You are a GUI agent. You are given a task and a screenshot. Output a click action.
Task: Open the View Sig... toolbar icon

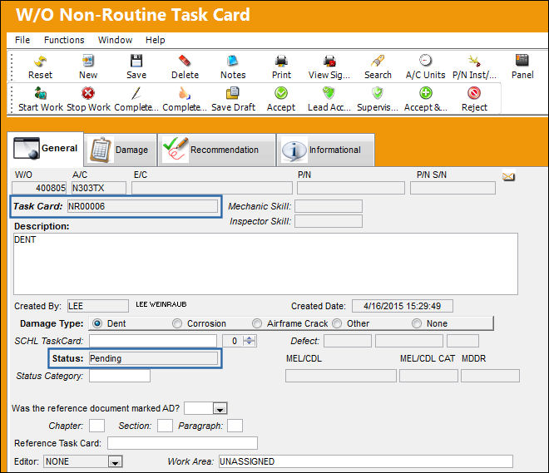pos(329,61)
